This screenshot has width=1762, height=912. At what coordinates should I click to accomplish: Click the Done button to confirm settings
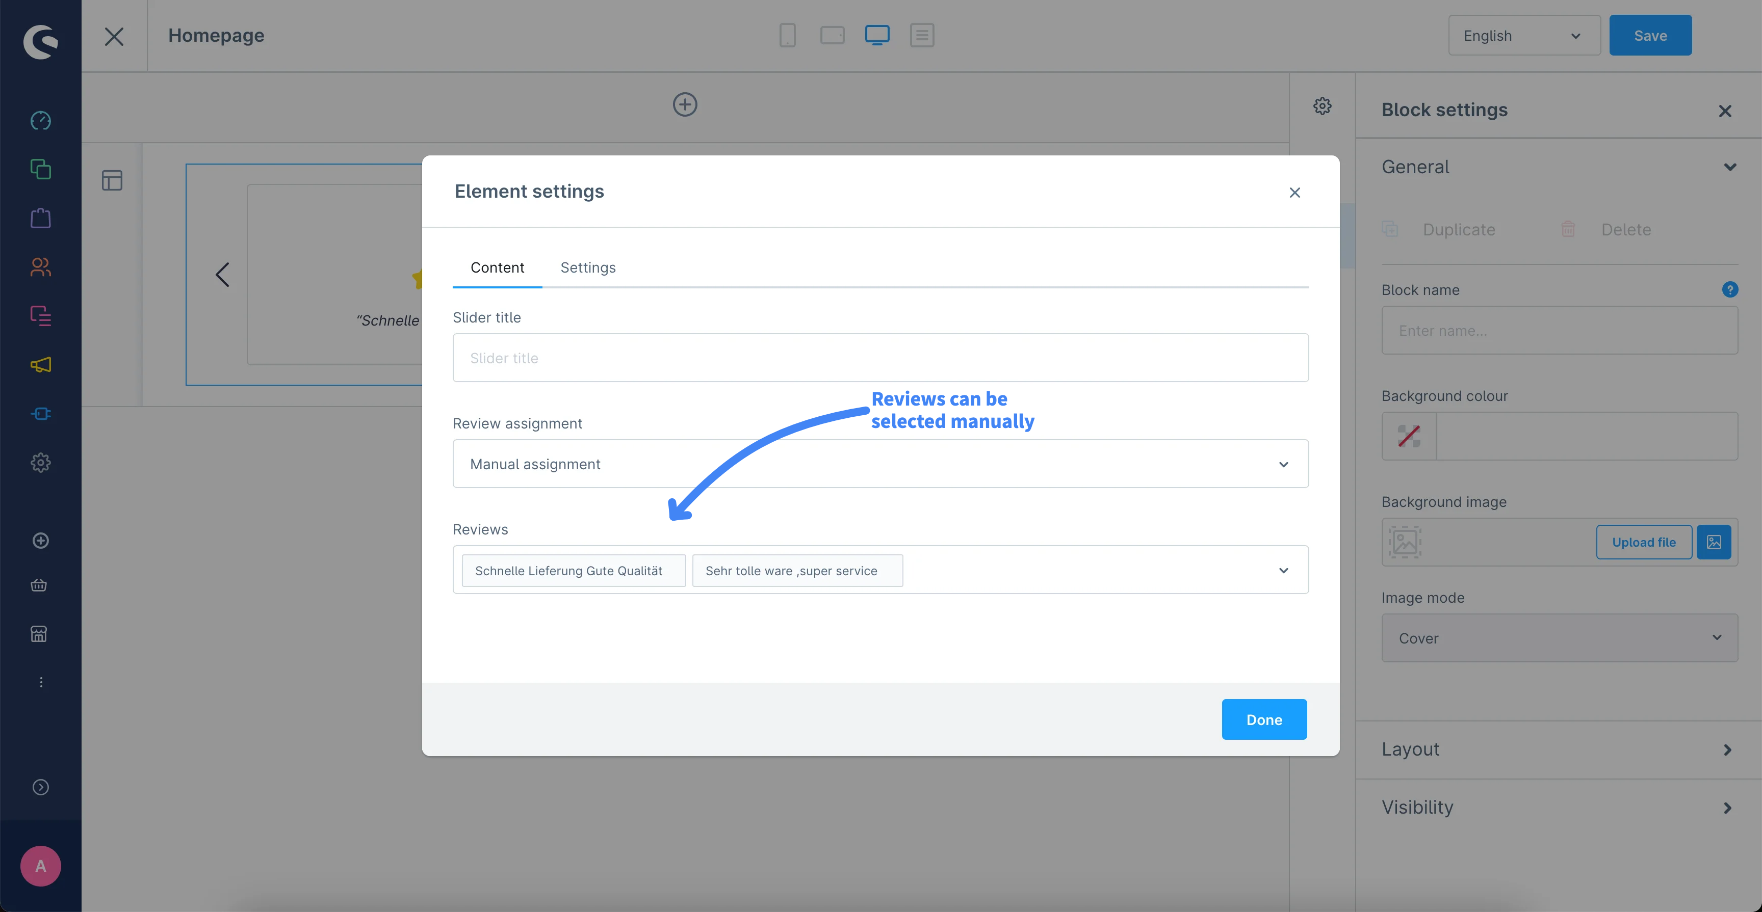(1264, 718)
